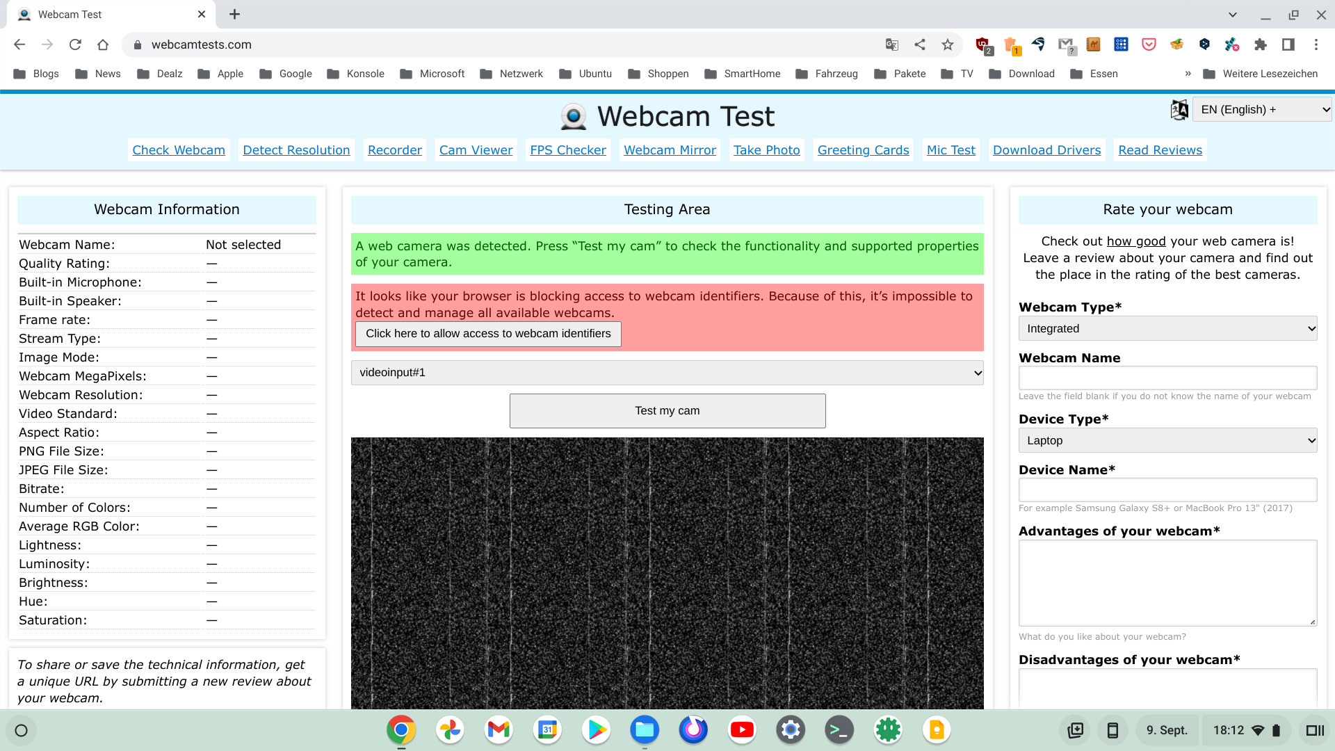Open Gmail from the shelf
Viewport: 1335px width, 751px height.
[x=499, y=729]
